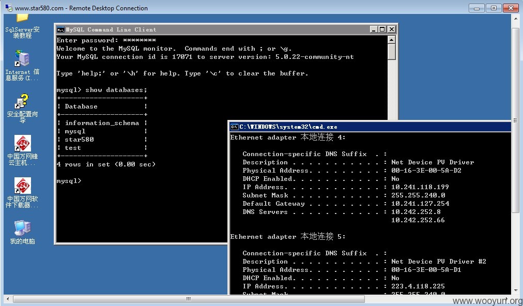Click physical address '00-16-3E-00-5A-D1'

click(426, 270)
